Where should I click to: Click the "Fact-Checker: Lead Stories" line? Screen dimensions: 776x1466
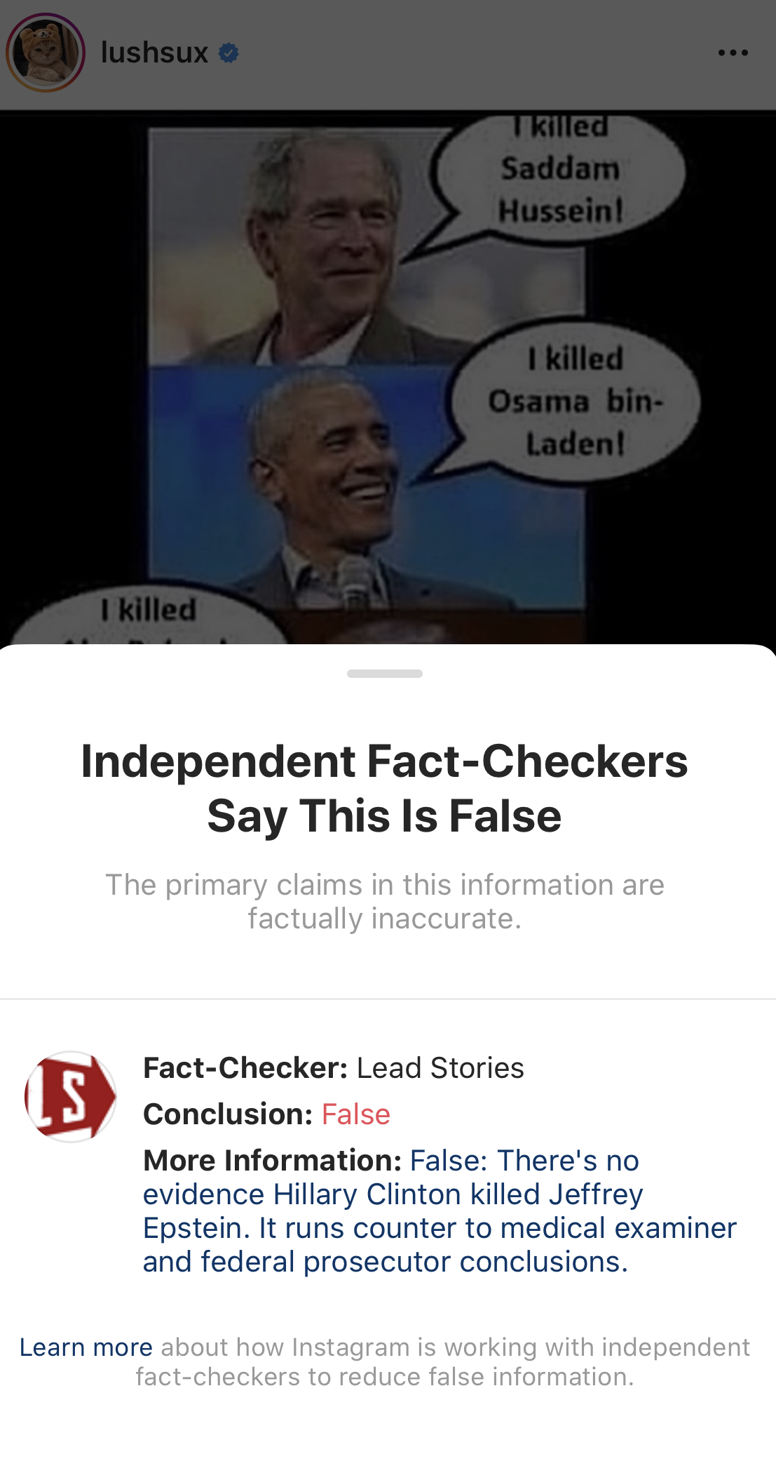(x=334, y=1068)
